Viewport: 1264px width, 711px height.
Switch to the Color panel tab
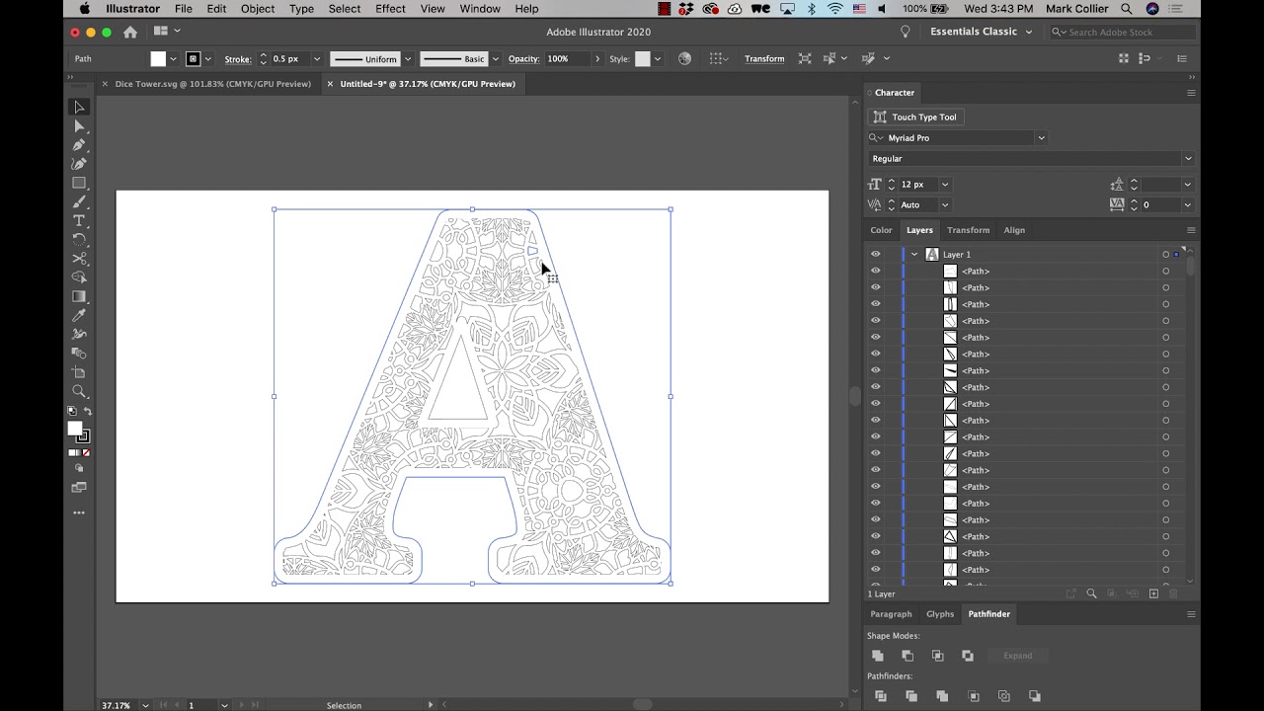[881, 230]
